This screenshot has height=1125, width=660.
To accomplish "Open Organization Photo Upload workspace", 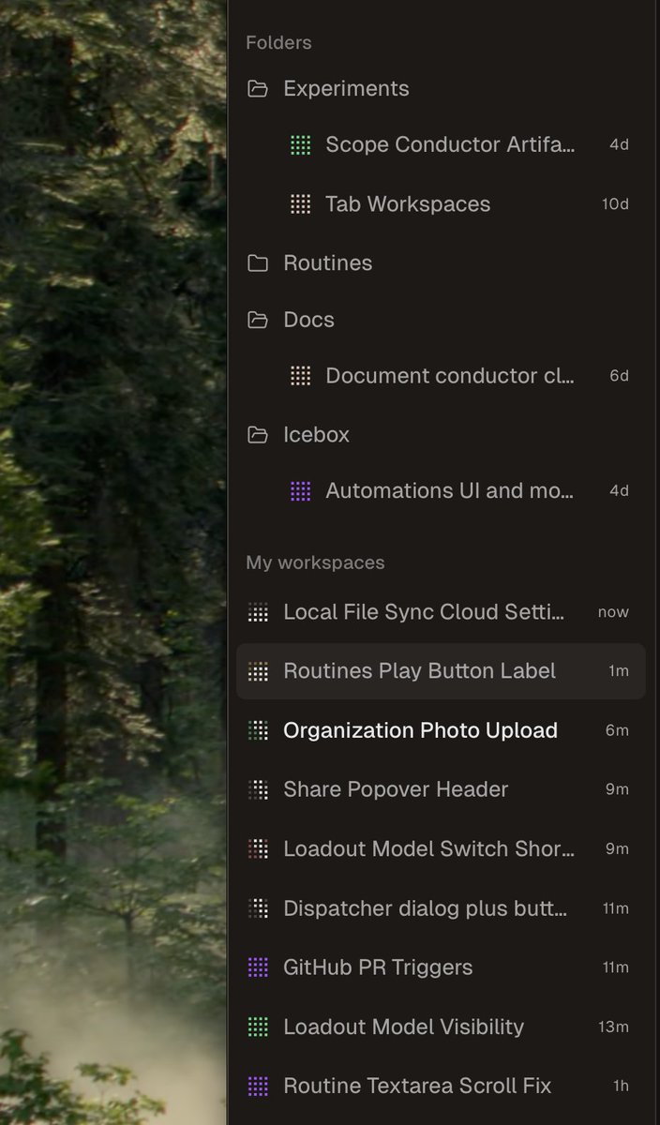I will 441,730.
